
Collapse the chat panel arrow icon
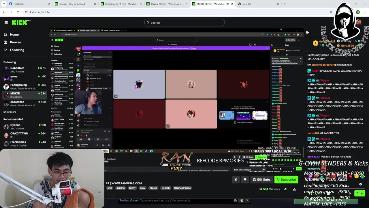[x=307, y=33]
